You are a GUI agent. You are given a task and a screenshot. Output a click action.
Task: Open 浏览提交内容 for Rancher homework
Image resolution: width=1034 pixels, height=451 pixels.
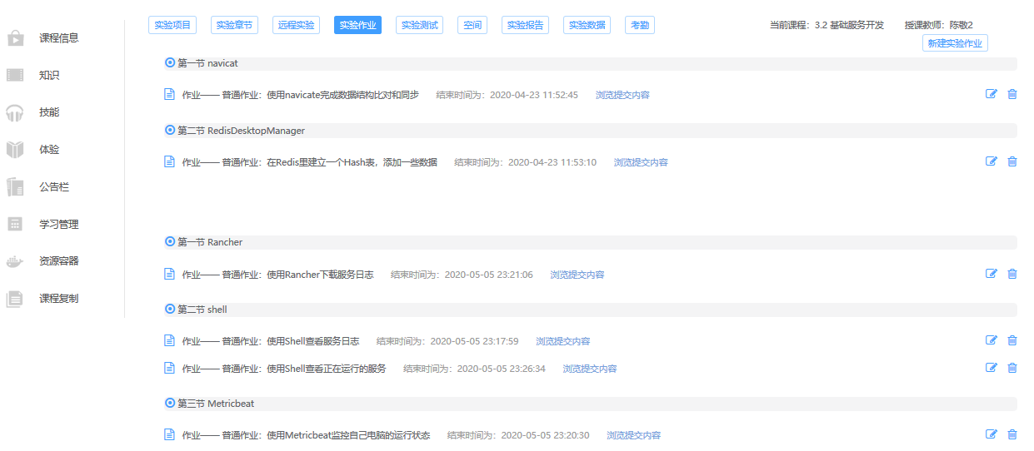[577, 275]
